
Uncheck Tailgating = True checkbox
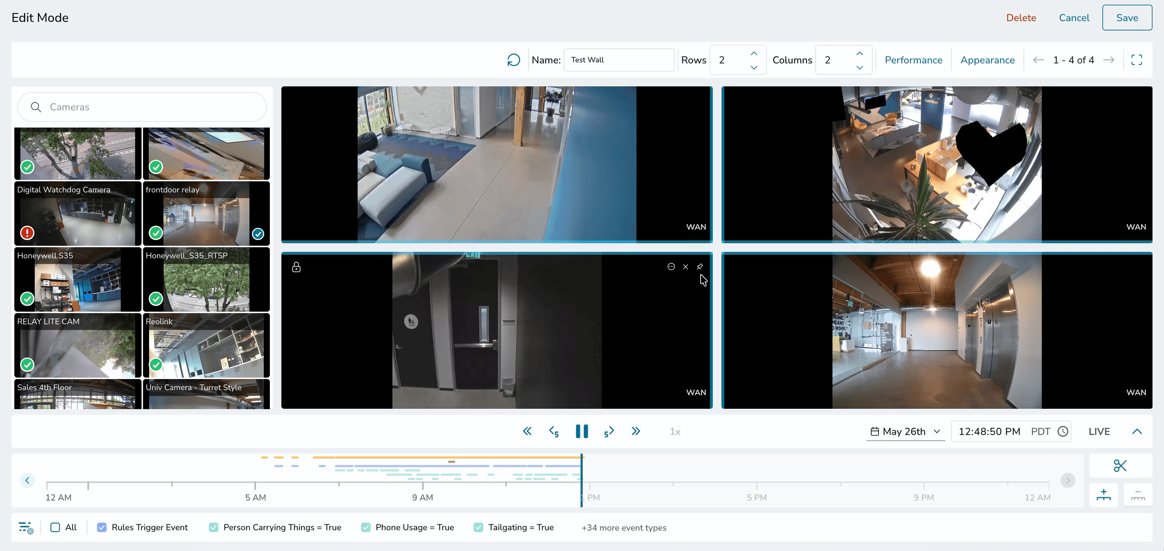point(478,527)
